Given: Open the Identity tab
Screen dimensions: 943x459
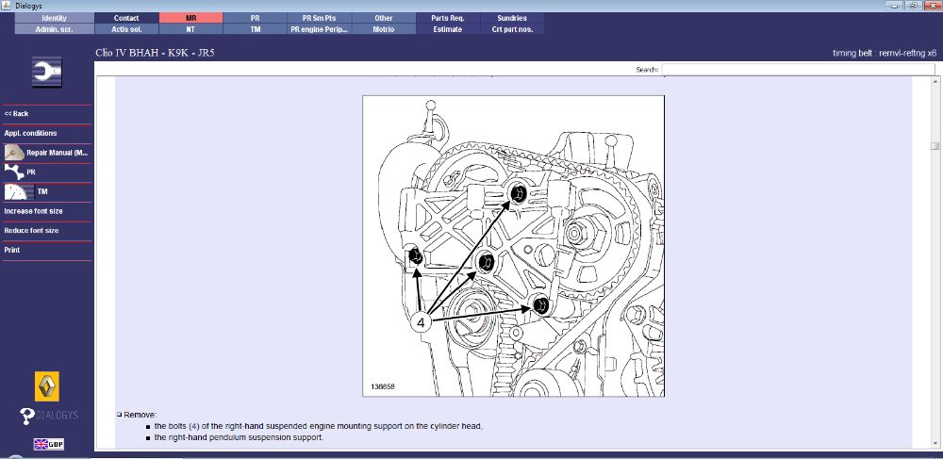Looking at the screenshot, I should (54, 18).
